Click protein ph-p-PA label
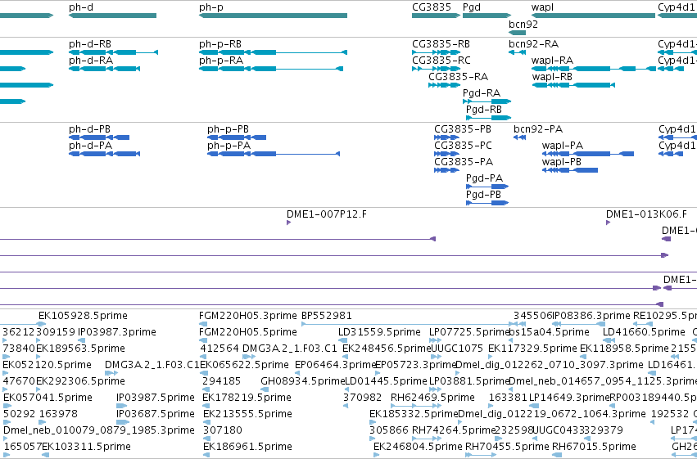This screenshot has height=459, width=697. pos(229,146)
